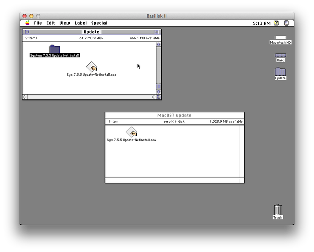Click the '466.1 MB available' text
The image size is (314, 252).
coord(144,38)
